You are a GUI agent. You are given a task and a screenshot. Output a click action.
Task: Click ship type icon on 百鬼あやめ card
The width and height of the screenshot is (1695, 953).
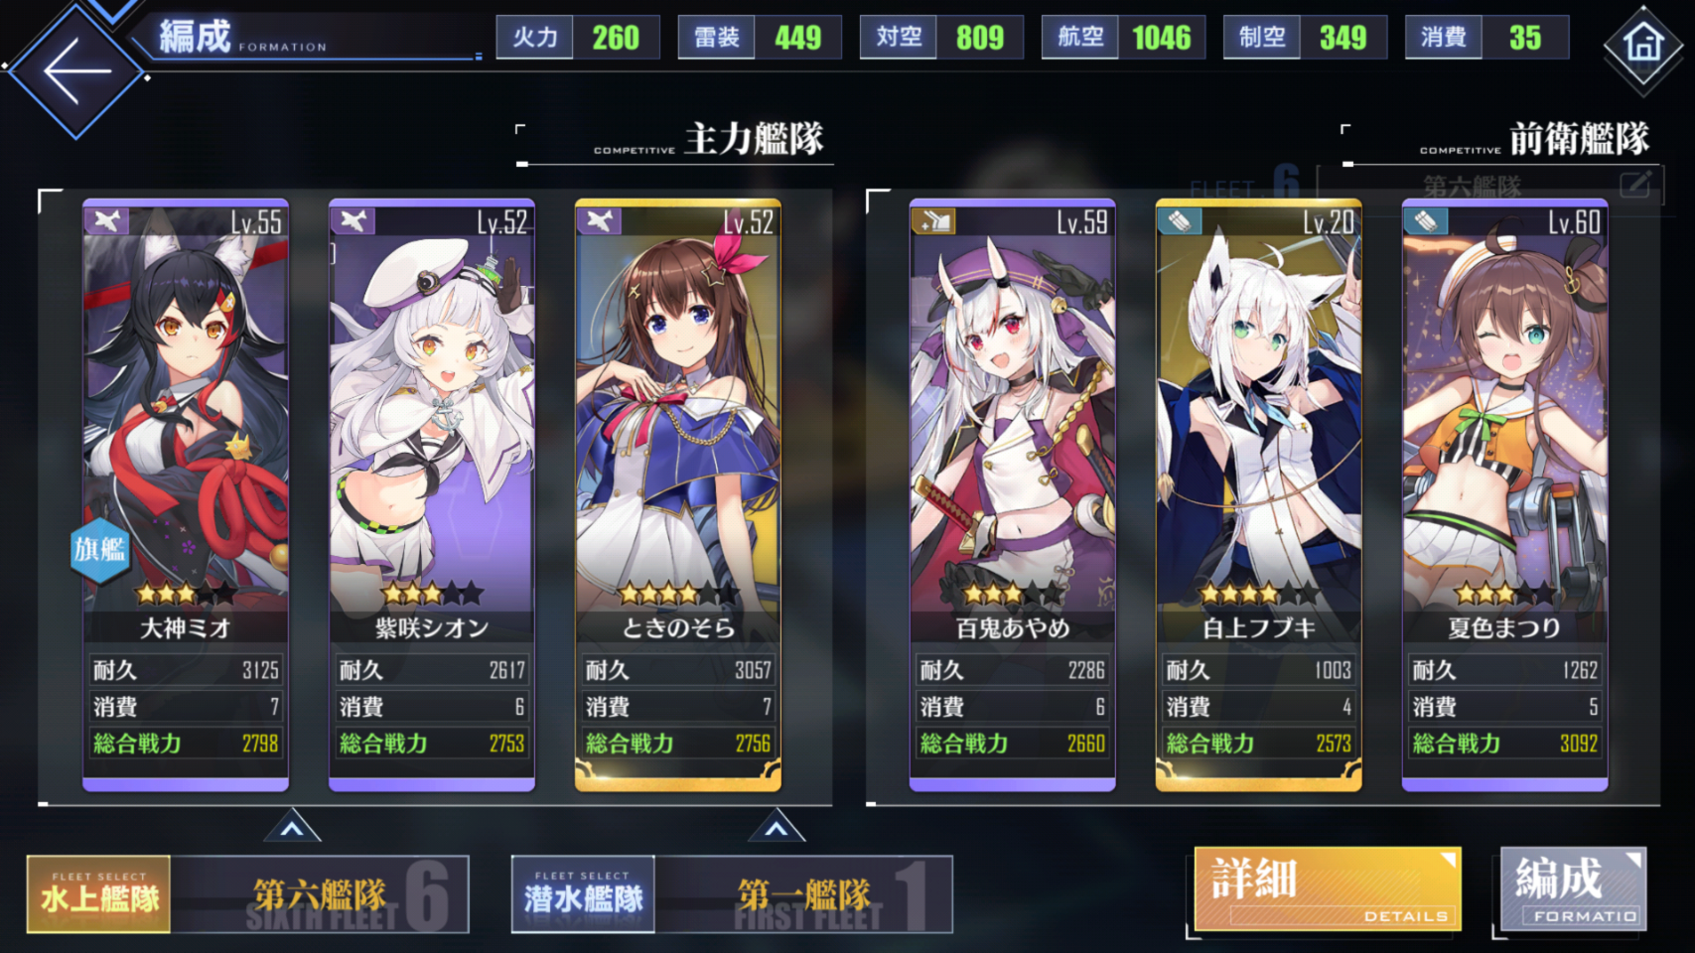point(934,220)
